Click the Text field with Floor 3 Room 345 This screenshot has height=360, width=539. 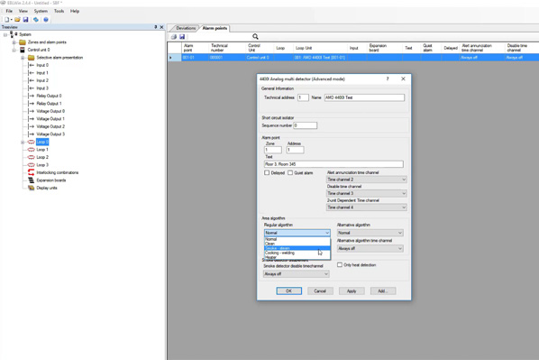[333, 164]
